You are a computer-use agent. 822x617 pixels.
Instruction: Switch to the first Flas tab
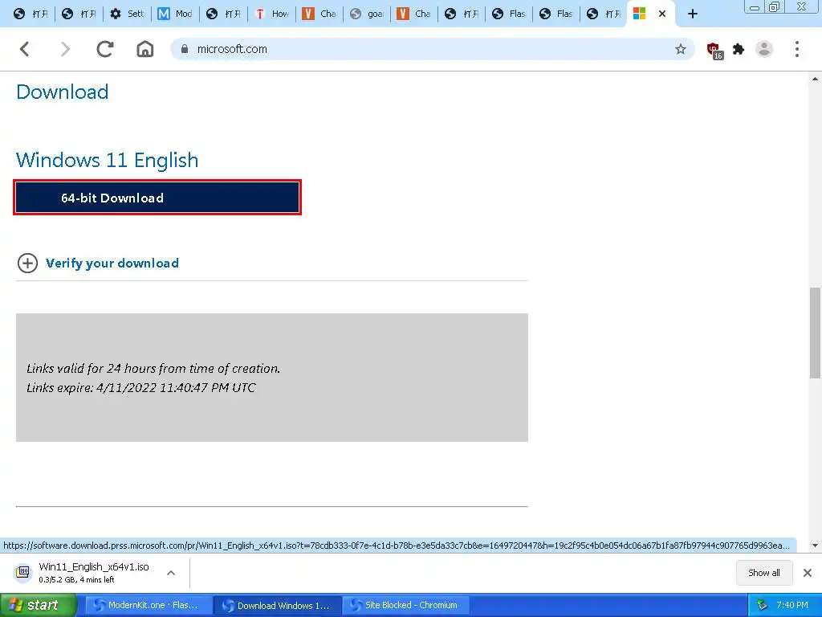pos(510,14)
